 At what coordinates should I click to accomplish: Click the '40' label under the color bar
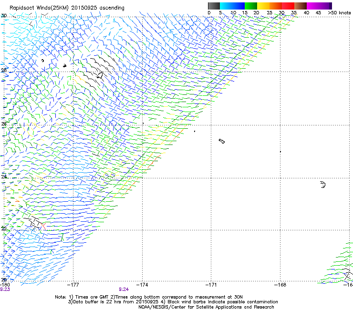pyautogui.click(x=306, y=13)
